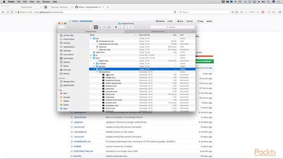Open the File menu in menu bar
Image resolution: width=283 pixels, height=159 pixels.
point(19,2)
